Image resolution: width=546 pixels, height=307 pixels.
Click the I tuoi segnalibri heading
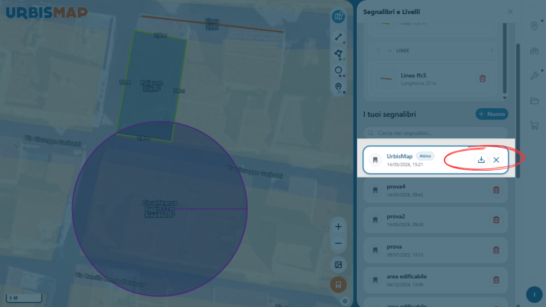389,115
